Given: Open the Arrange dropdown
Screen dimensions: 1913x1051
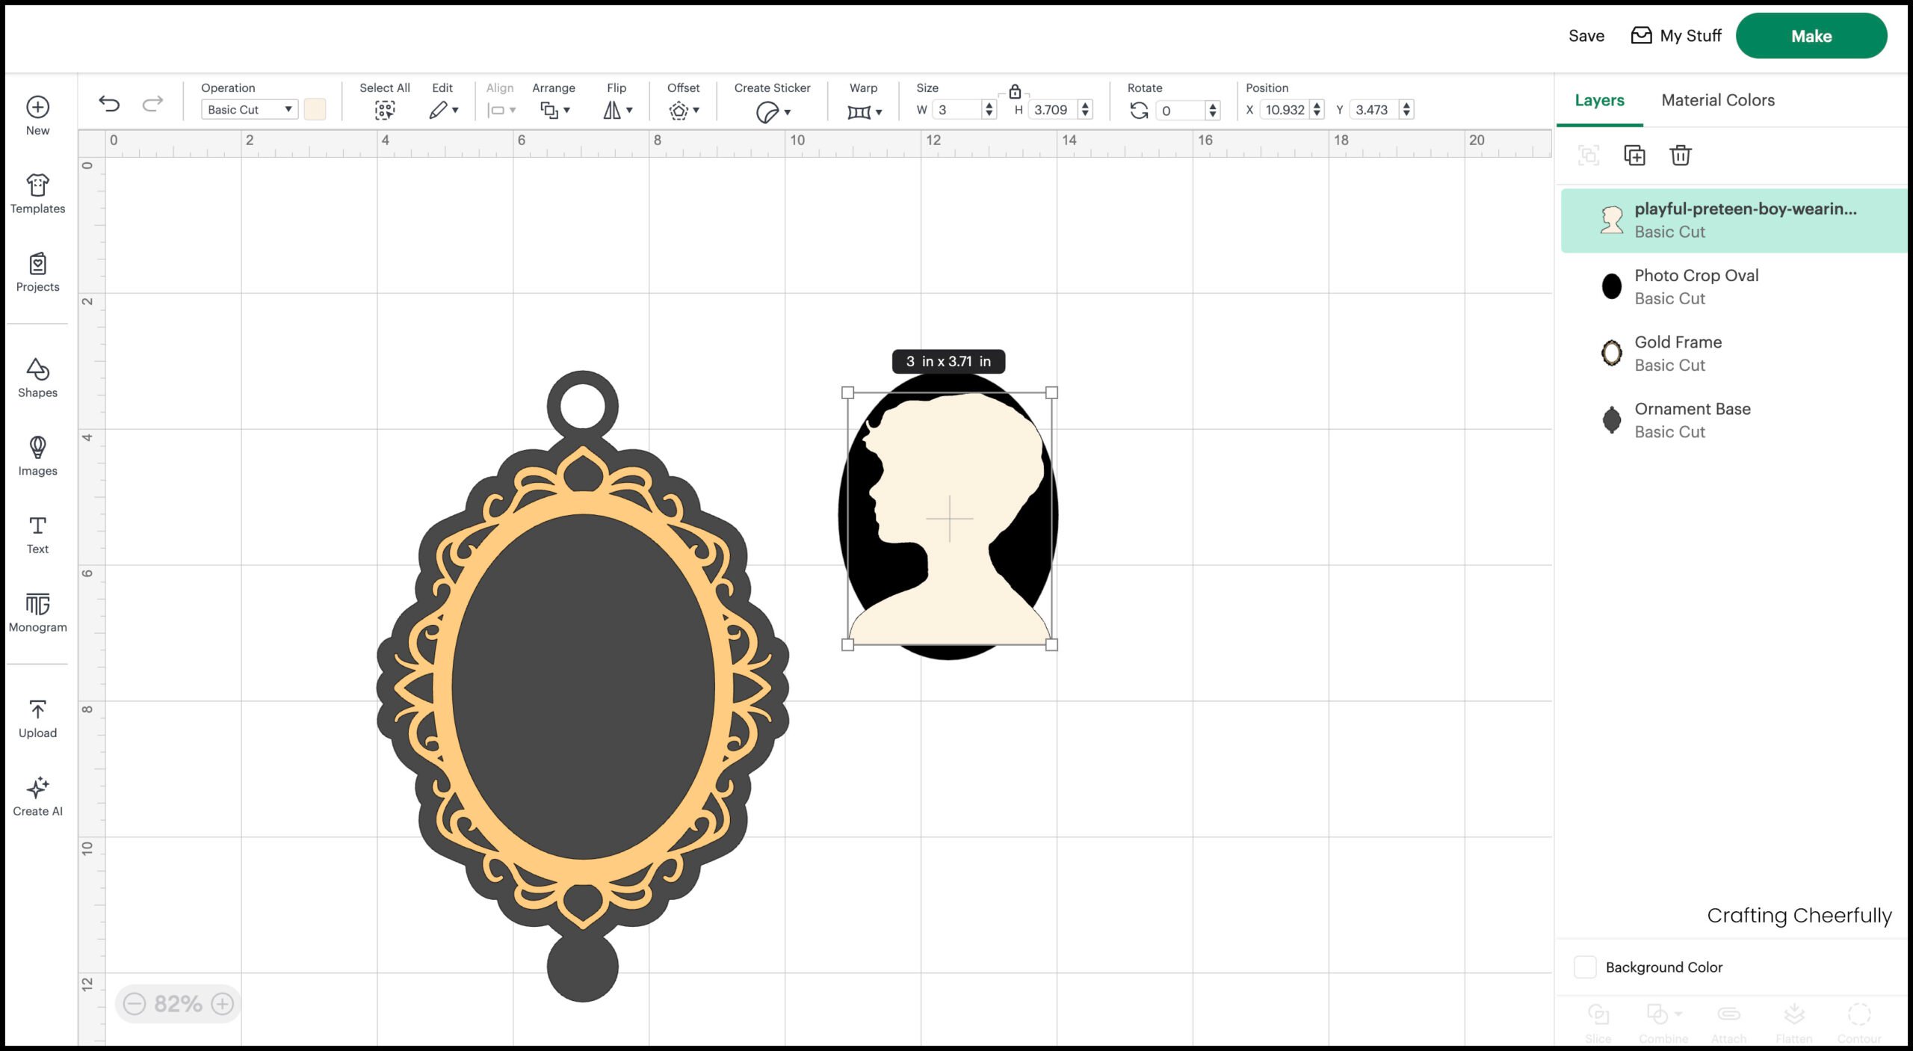Looking at the screenshot, I should point(554,109).
